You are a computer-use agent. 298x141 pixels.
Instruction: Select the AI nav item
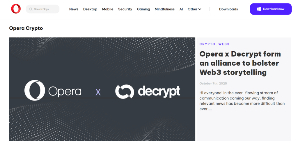coord(181,9)
